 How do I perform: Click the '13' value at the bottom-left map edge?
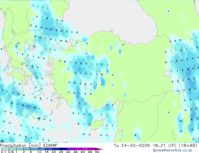click(2, 141)
